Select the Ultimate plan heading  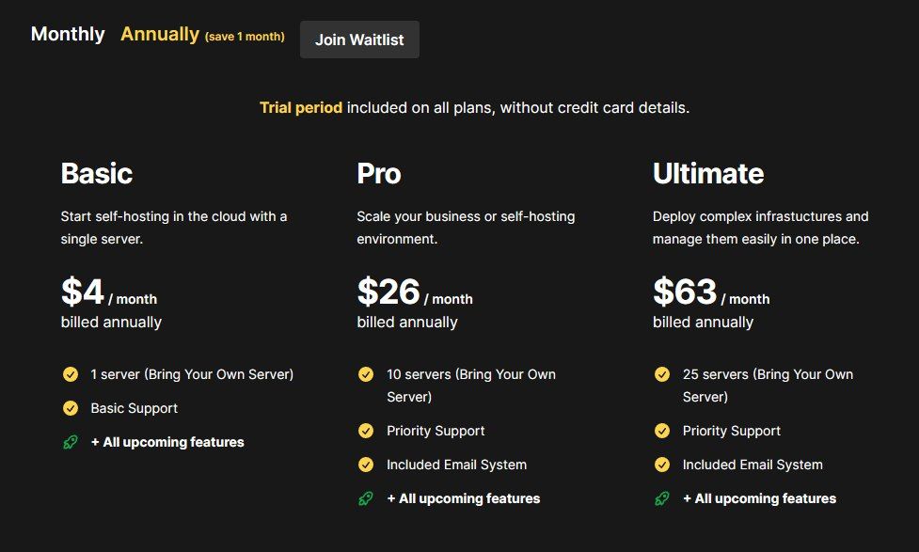pos(708,173)
